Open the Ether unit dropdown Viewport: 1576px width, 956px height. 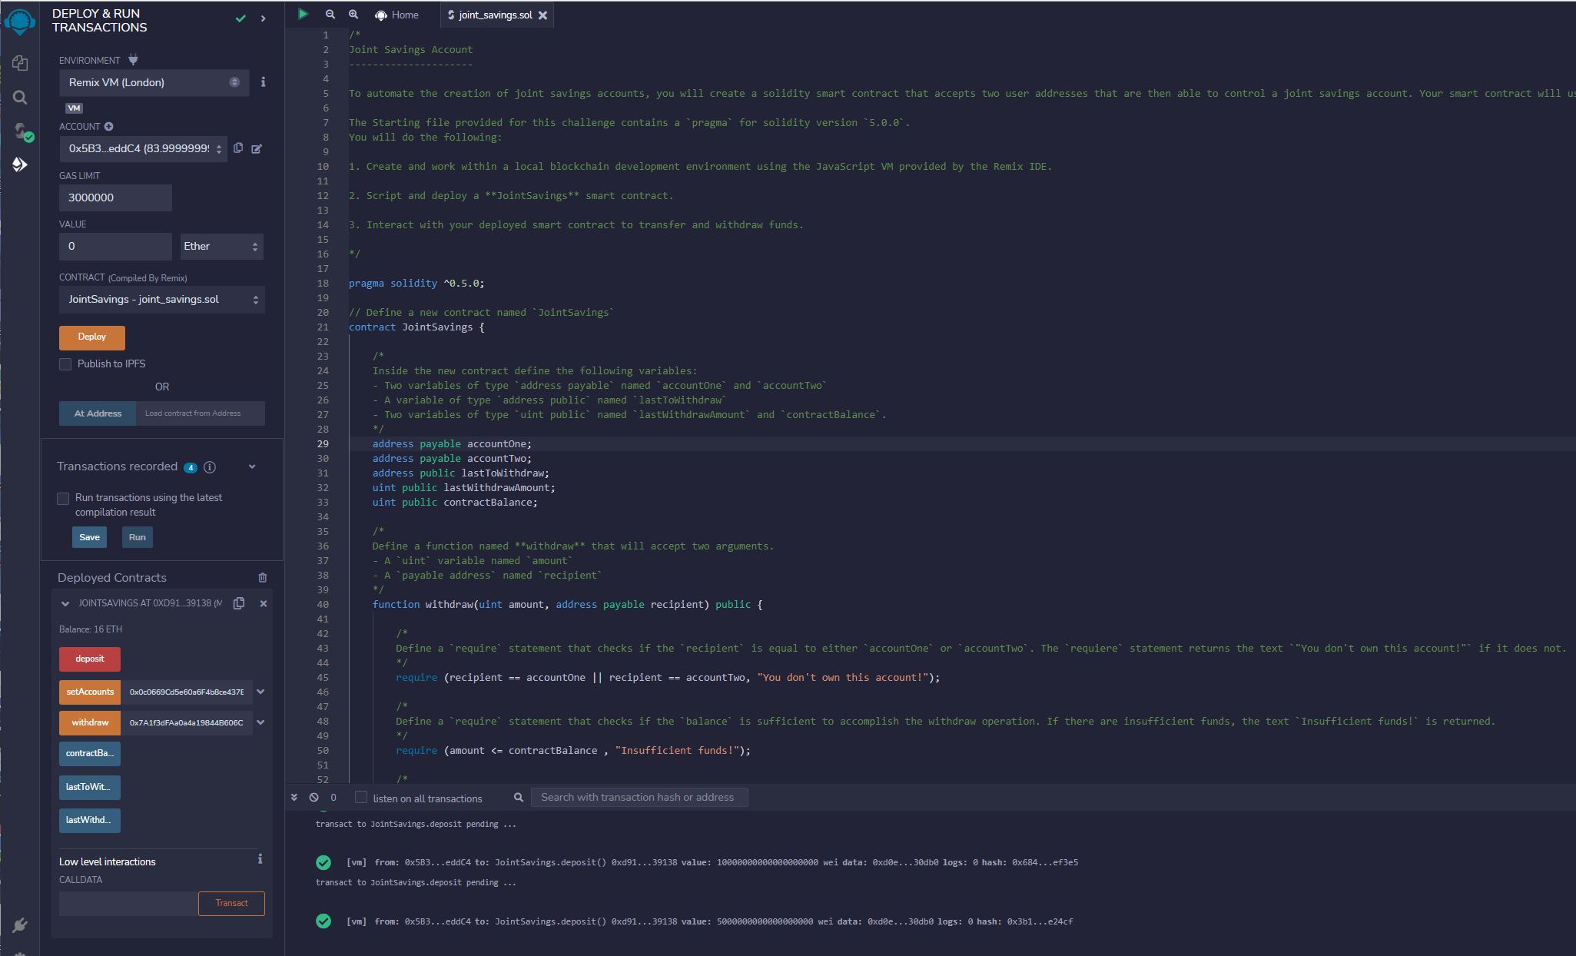tap(221, 246)
